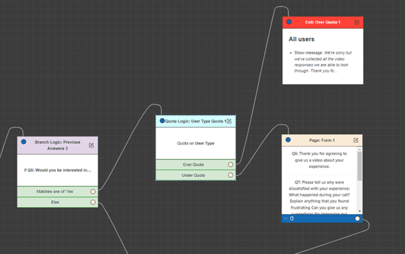The height and width of the screenshot is (254, 405).
Task: Click the Branch Logic: Previous Answers 3 title
Action: pos(58,145)
